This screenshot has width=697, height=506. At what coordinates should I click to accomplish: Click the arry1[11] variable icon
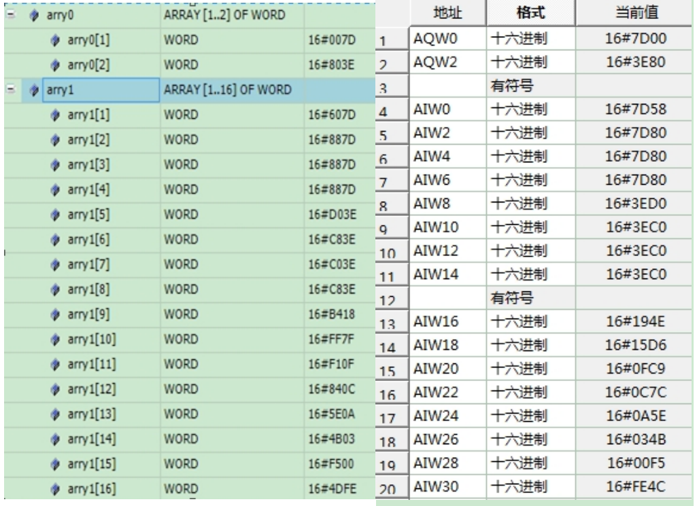coord(55,365)
